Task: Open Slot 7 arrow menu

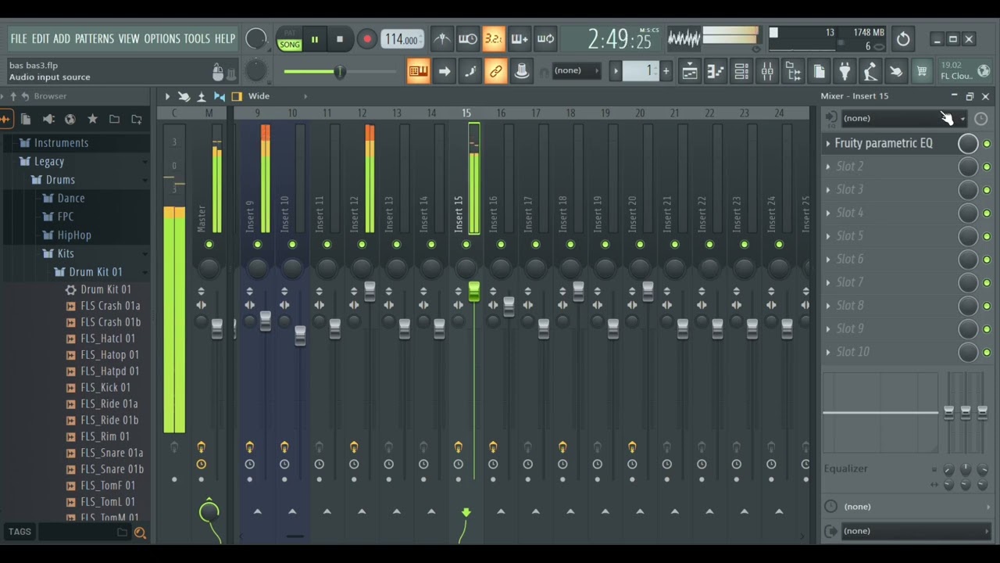Action: point(828,282)
